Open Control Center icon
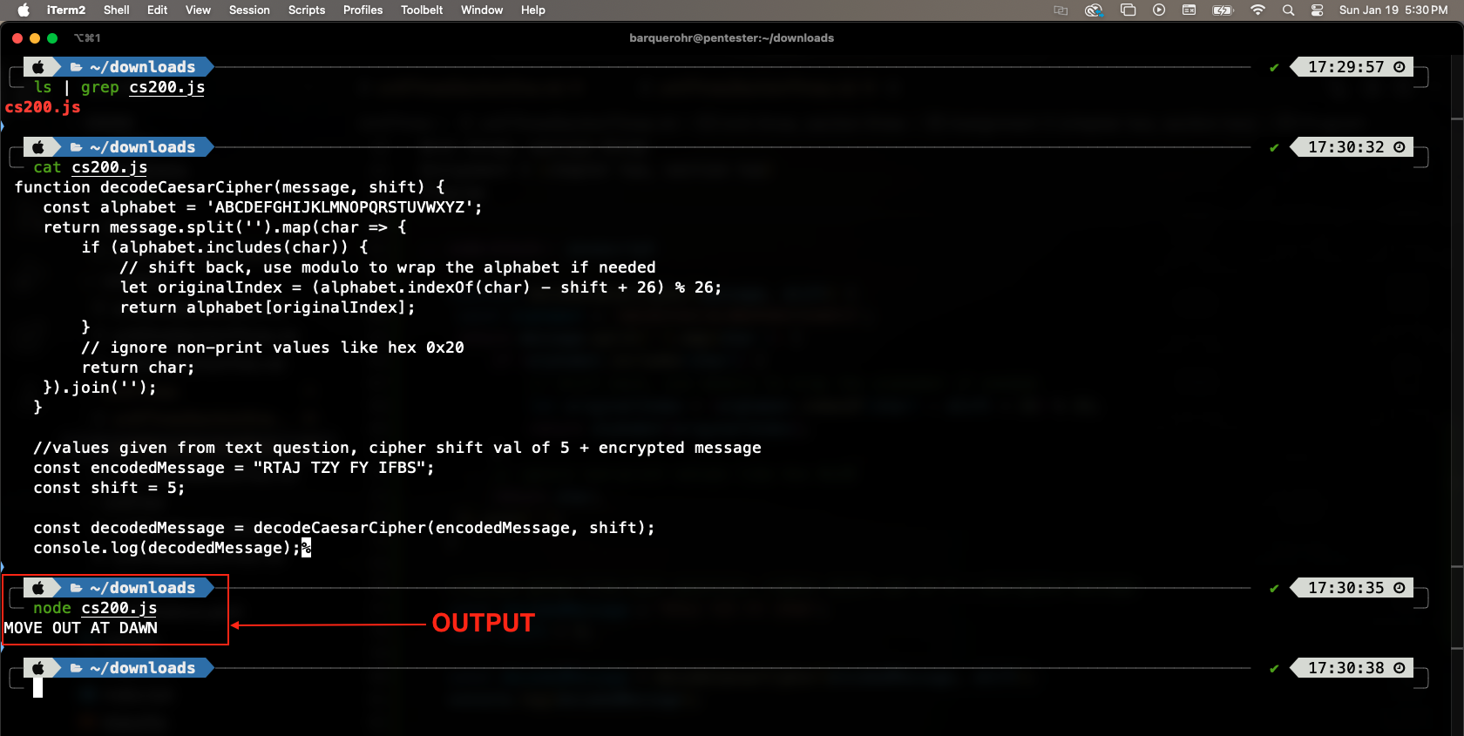1464x736 pixels. click(1317, 10)
